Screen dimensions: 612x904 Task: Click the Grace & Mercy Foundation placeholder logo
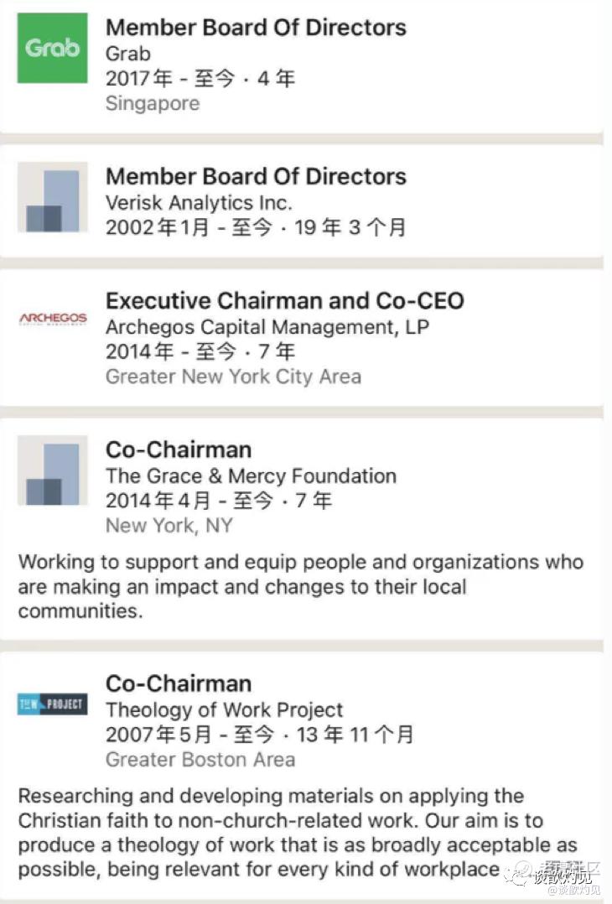point(53,470)
